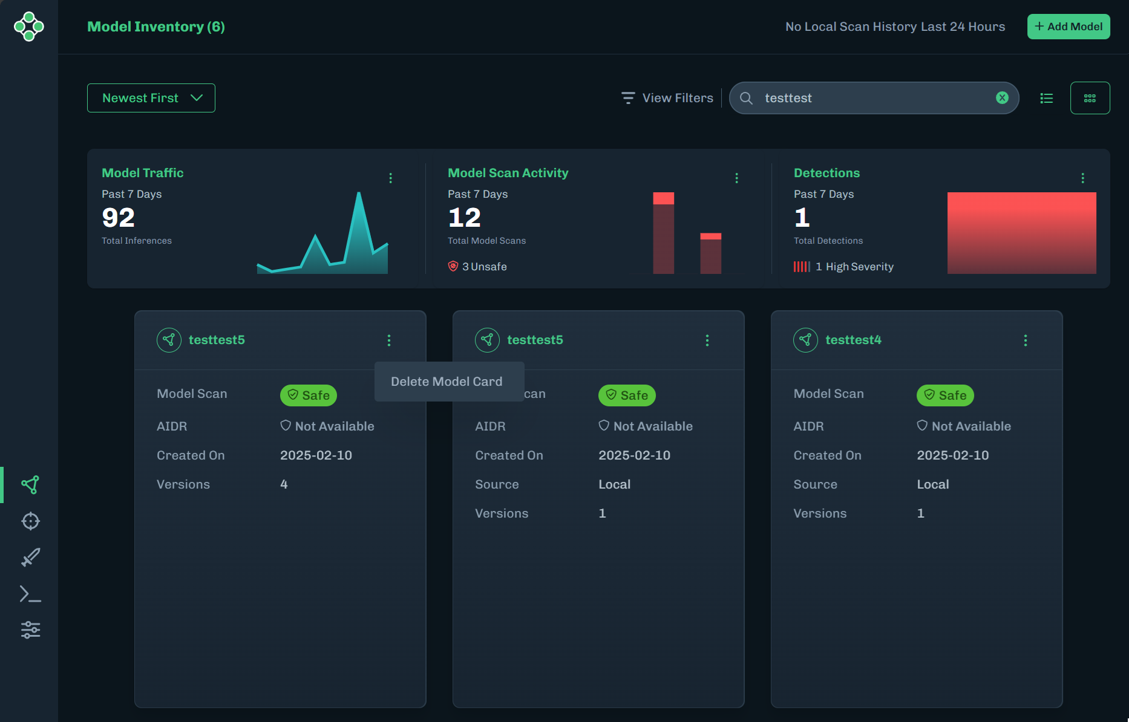Open testtest4 card kebab menu
The height and width of the screenshot is (722, 1129).
(x=1025, y=340)
